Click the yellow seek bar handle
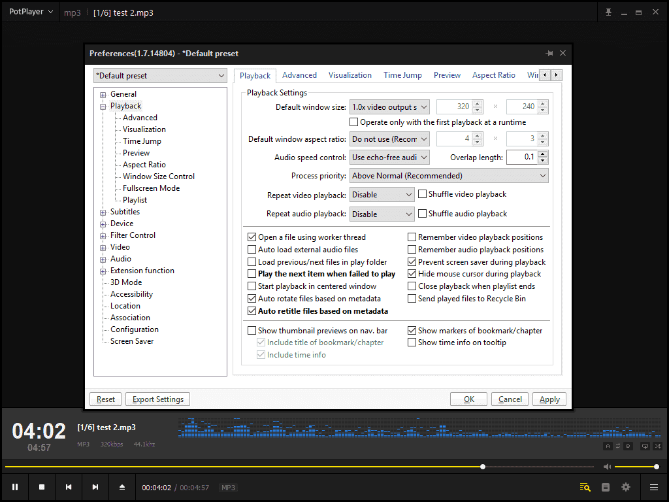The width and height of the screenshot is (669, 502). point(483,467)
